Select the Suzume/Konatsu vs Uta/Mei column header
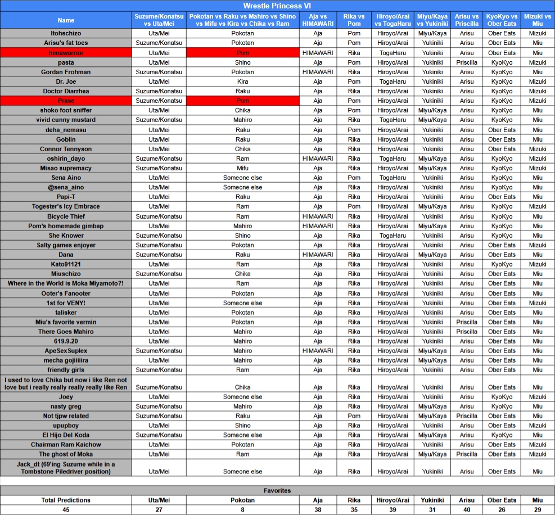The width and height of the screenshot is (555, 515). pos(159,20)
